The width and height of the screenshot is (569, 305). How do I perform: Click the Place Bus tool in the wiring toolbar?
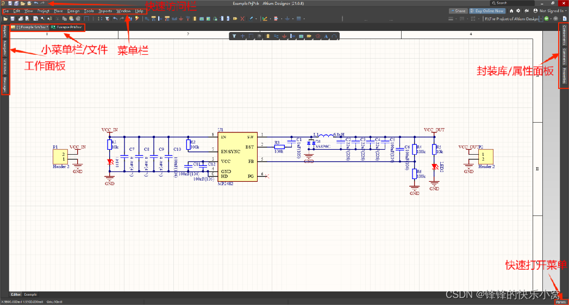154,18
